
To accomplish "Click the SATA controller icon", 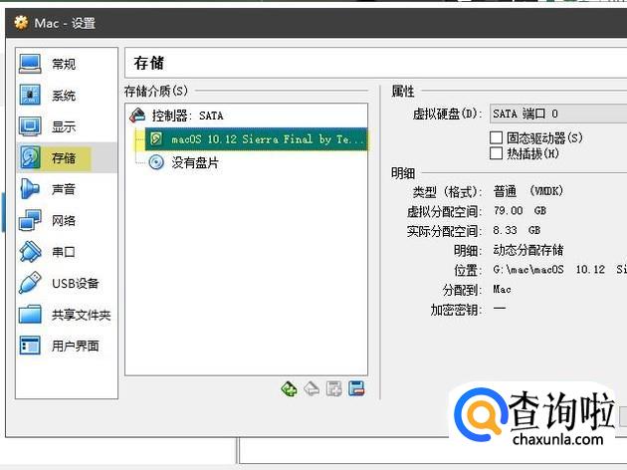I will coord(137,116).
